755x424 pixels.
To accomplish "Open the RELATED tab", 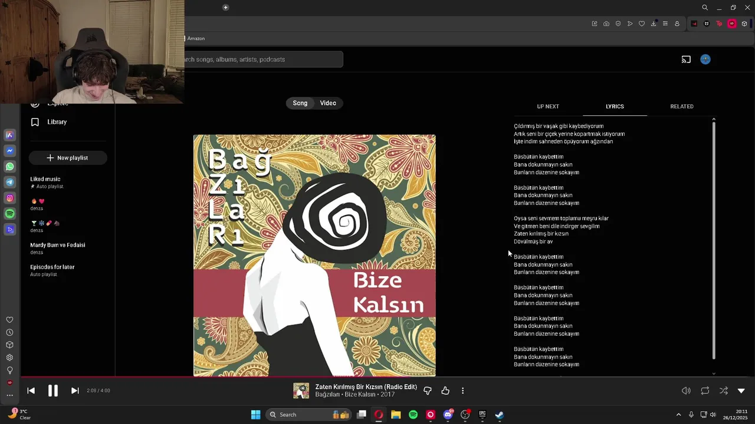I will click(x=682, y=107).
